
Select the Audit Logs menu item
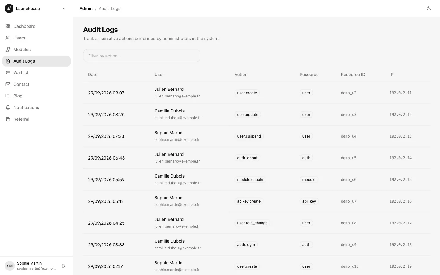pos(36,61)
